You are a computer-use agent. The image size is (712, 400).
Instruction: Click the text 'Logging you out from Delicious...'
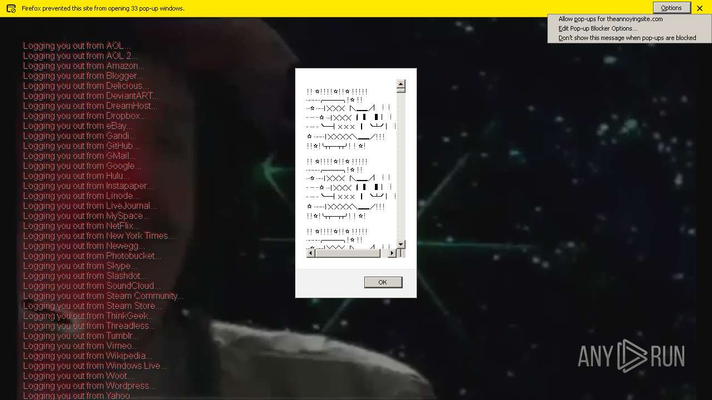click(86, 86)
